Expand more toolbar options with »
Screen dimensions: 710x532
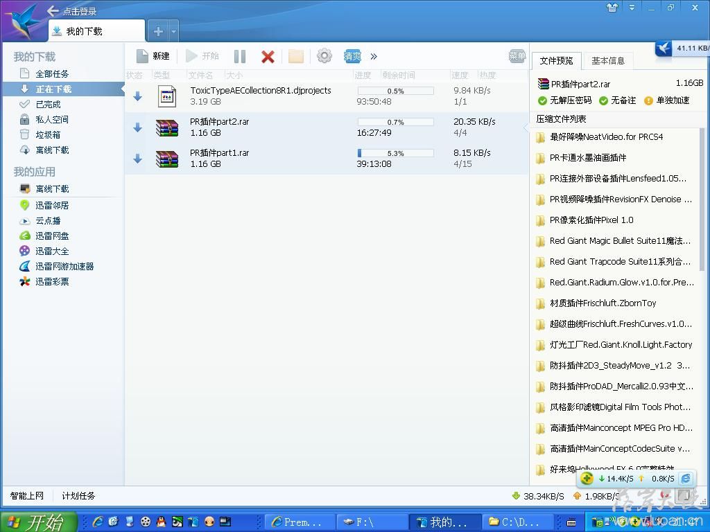374,57
